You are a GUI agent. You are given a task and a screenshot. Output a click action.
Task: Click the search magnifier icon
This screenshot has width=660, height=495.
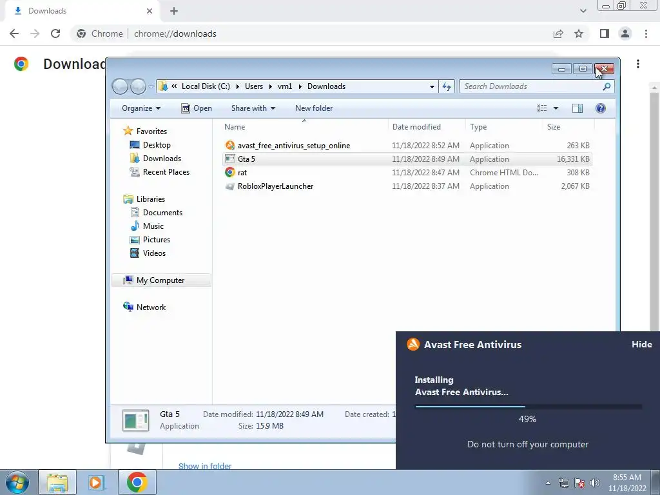pos(607,86)
